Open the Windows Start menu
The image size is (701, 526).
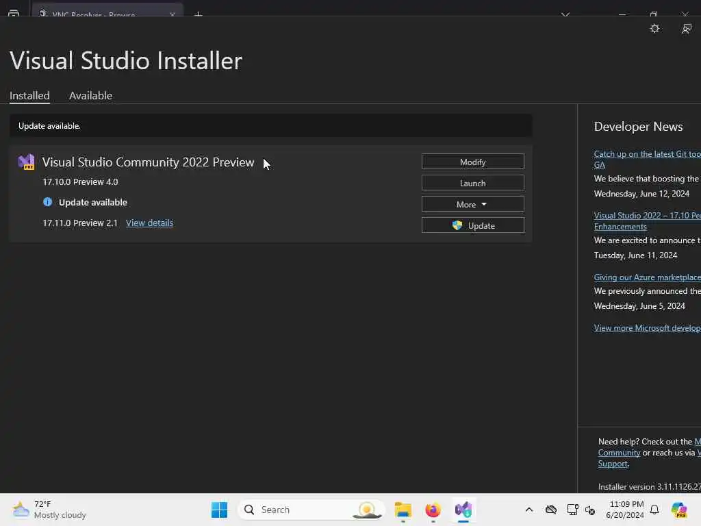pos(219,510)
